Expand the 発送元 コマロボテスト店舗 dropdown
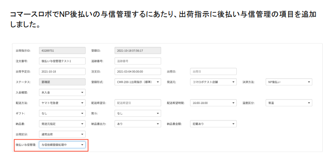Screen dimensions: 333x162 [213, 82]
